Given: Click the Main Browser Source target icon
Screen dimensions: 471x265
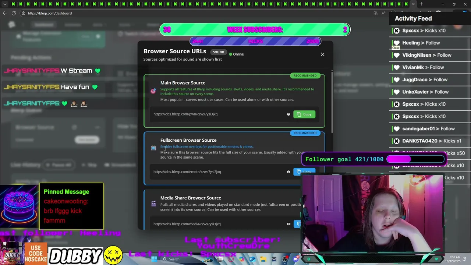Looking at the screenshot, I should tap(153, 91).
